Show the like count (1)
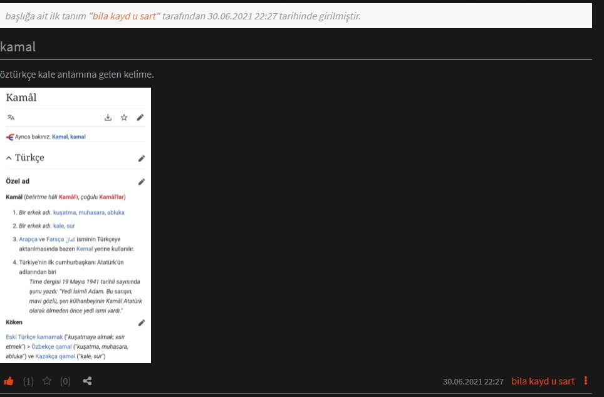This screenshot has height=397, width=604. pyautogui.click(x=28, y=381)
